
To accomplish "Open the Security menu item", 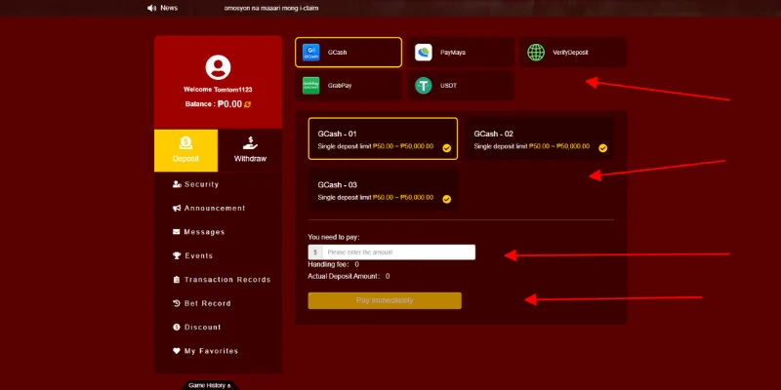I will [x=218, y=184].
